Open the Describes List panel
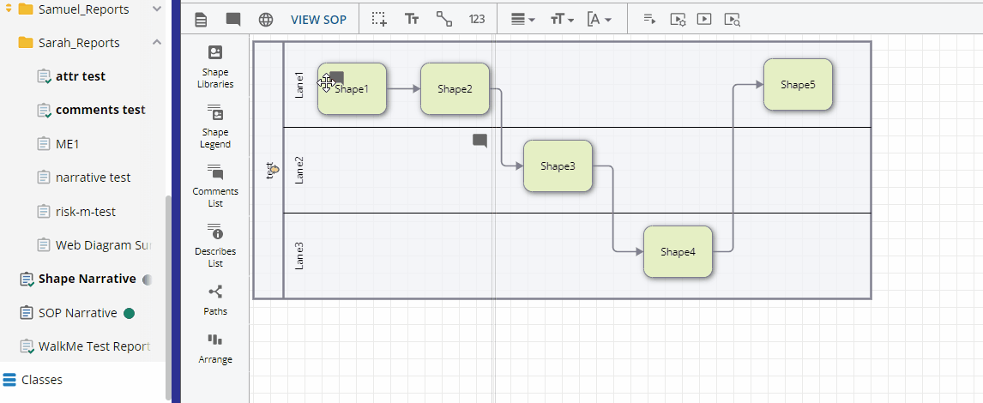This screenshot has width=983, height=403. [214, 244]
